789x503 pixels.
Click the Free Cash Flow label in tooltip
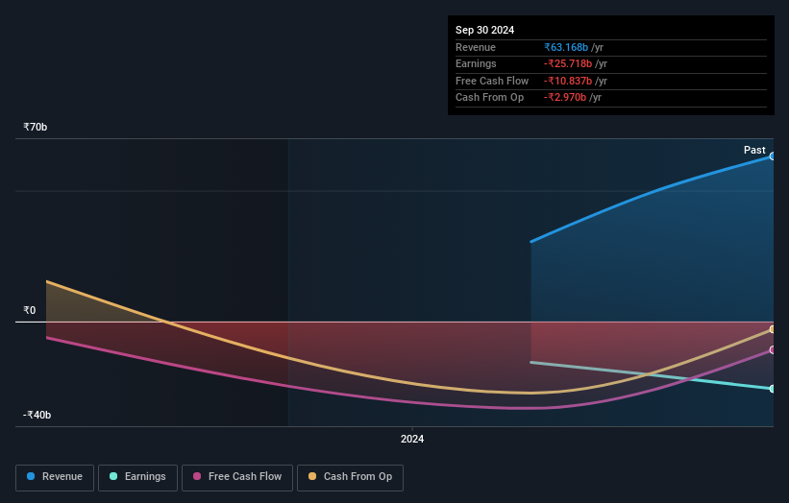492,81
